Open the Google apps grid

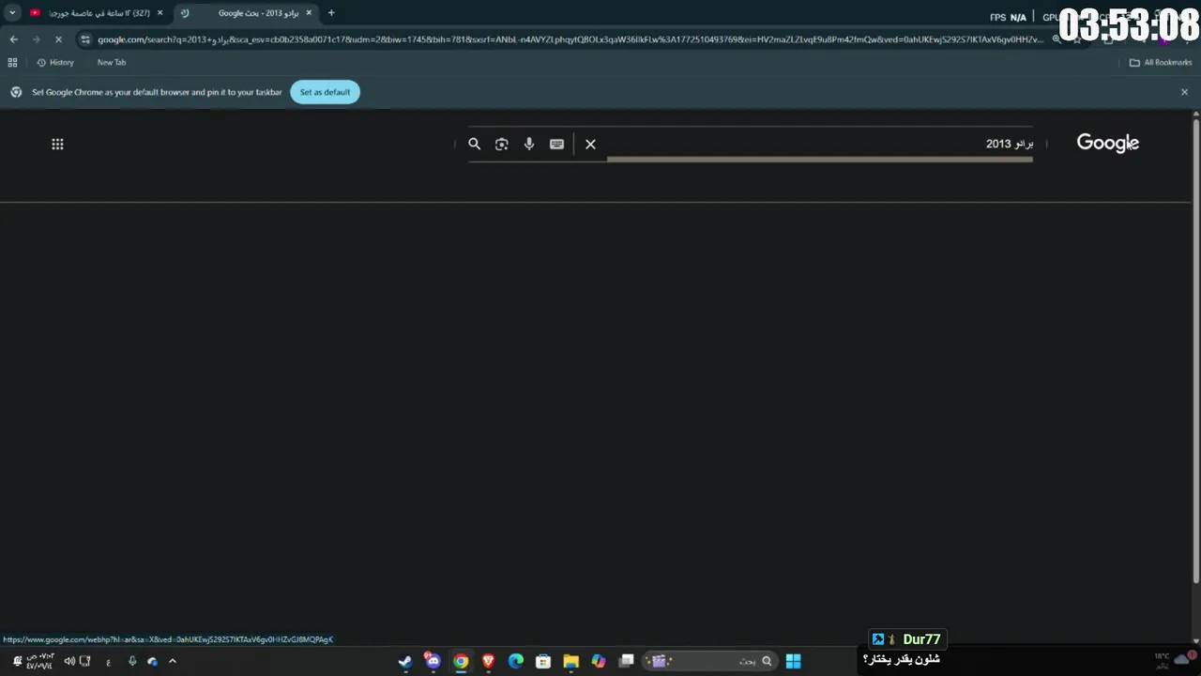[57, 144]
